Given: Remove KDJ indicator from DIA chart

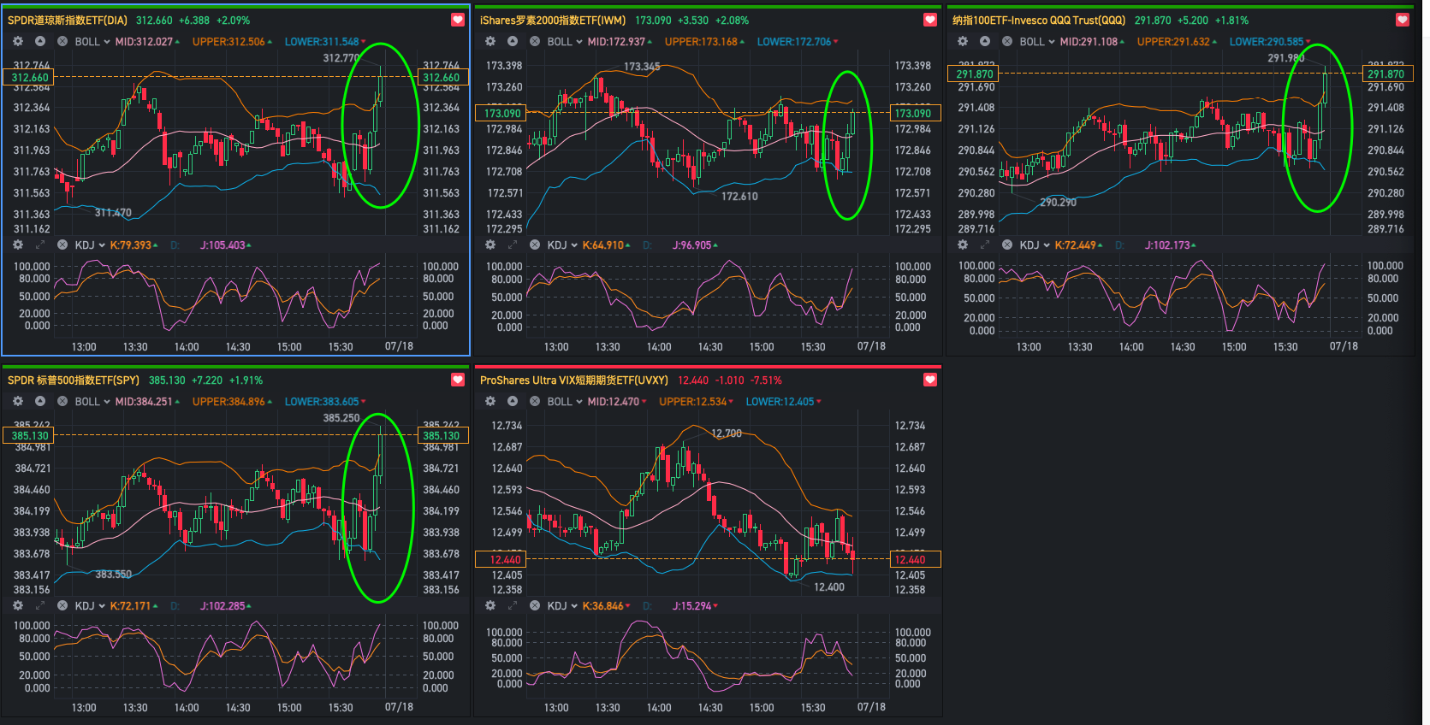Looking at the screenshot, I should (62, 245).
